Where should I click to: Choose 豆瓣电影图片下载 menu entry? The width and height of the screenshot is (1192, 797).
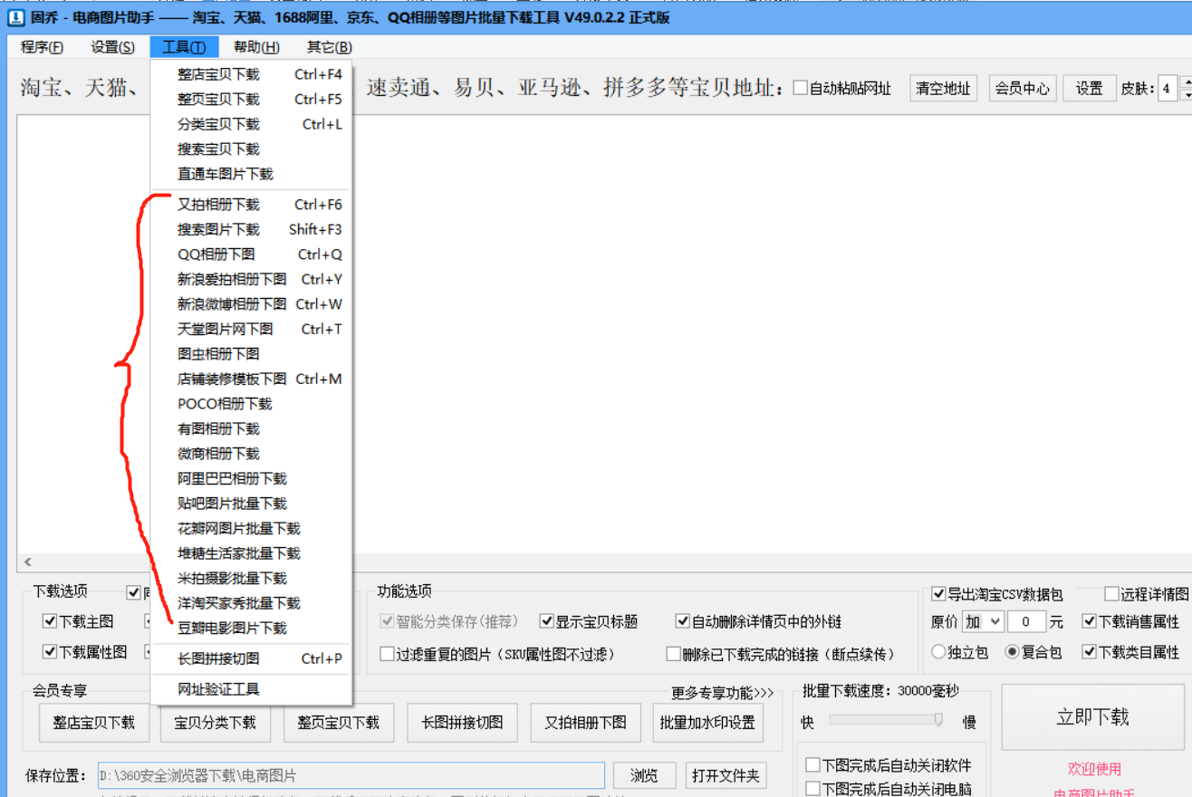pos(251,628)
